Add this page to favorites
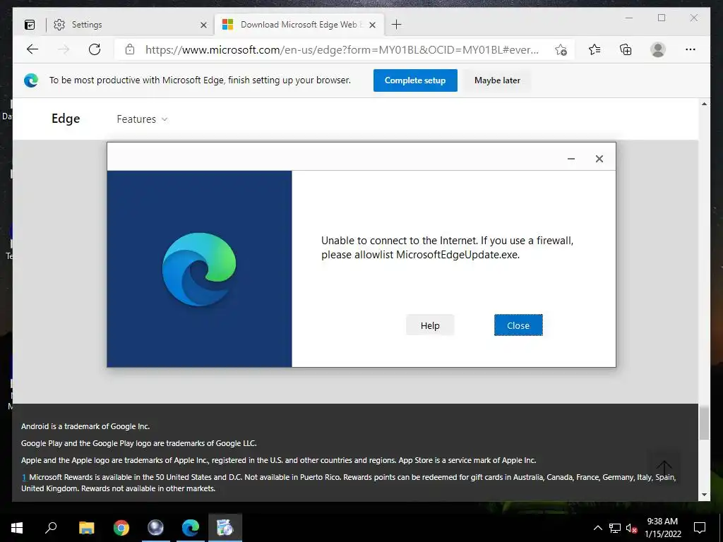This screenshot has height=542, width=723. pyautogui.click(x=561, y=50)
